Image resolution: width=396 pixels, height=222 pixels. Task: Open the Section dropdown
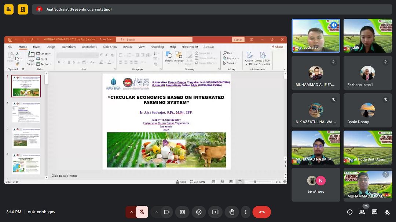[44, 64]
